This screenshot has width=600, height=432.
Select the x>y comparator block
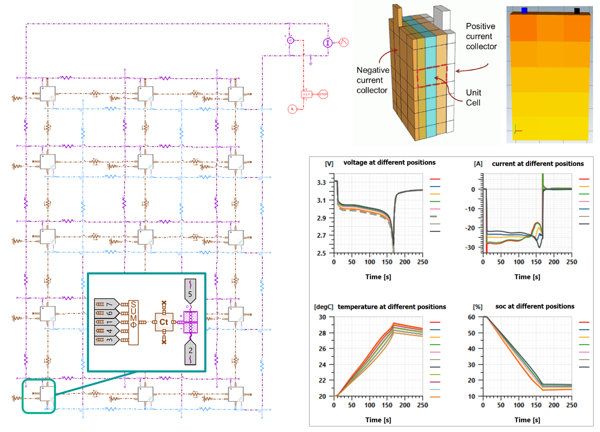coord(306,94)
